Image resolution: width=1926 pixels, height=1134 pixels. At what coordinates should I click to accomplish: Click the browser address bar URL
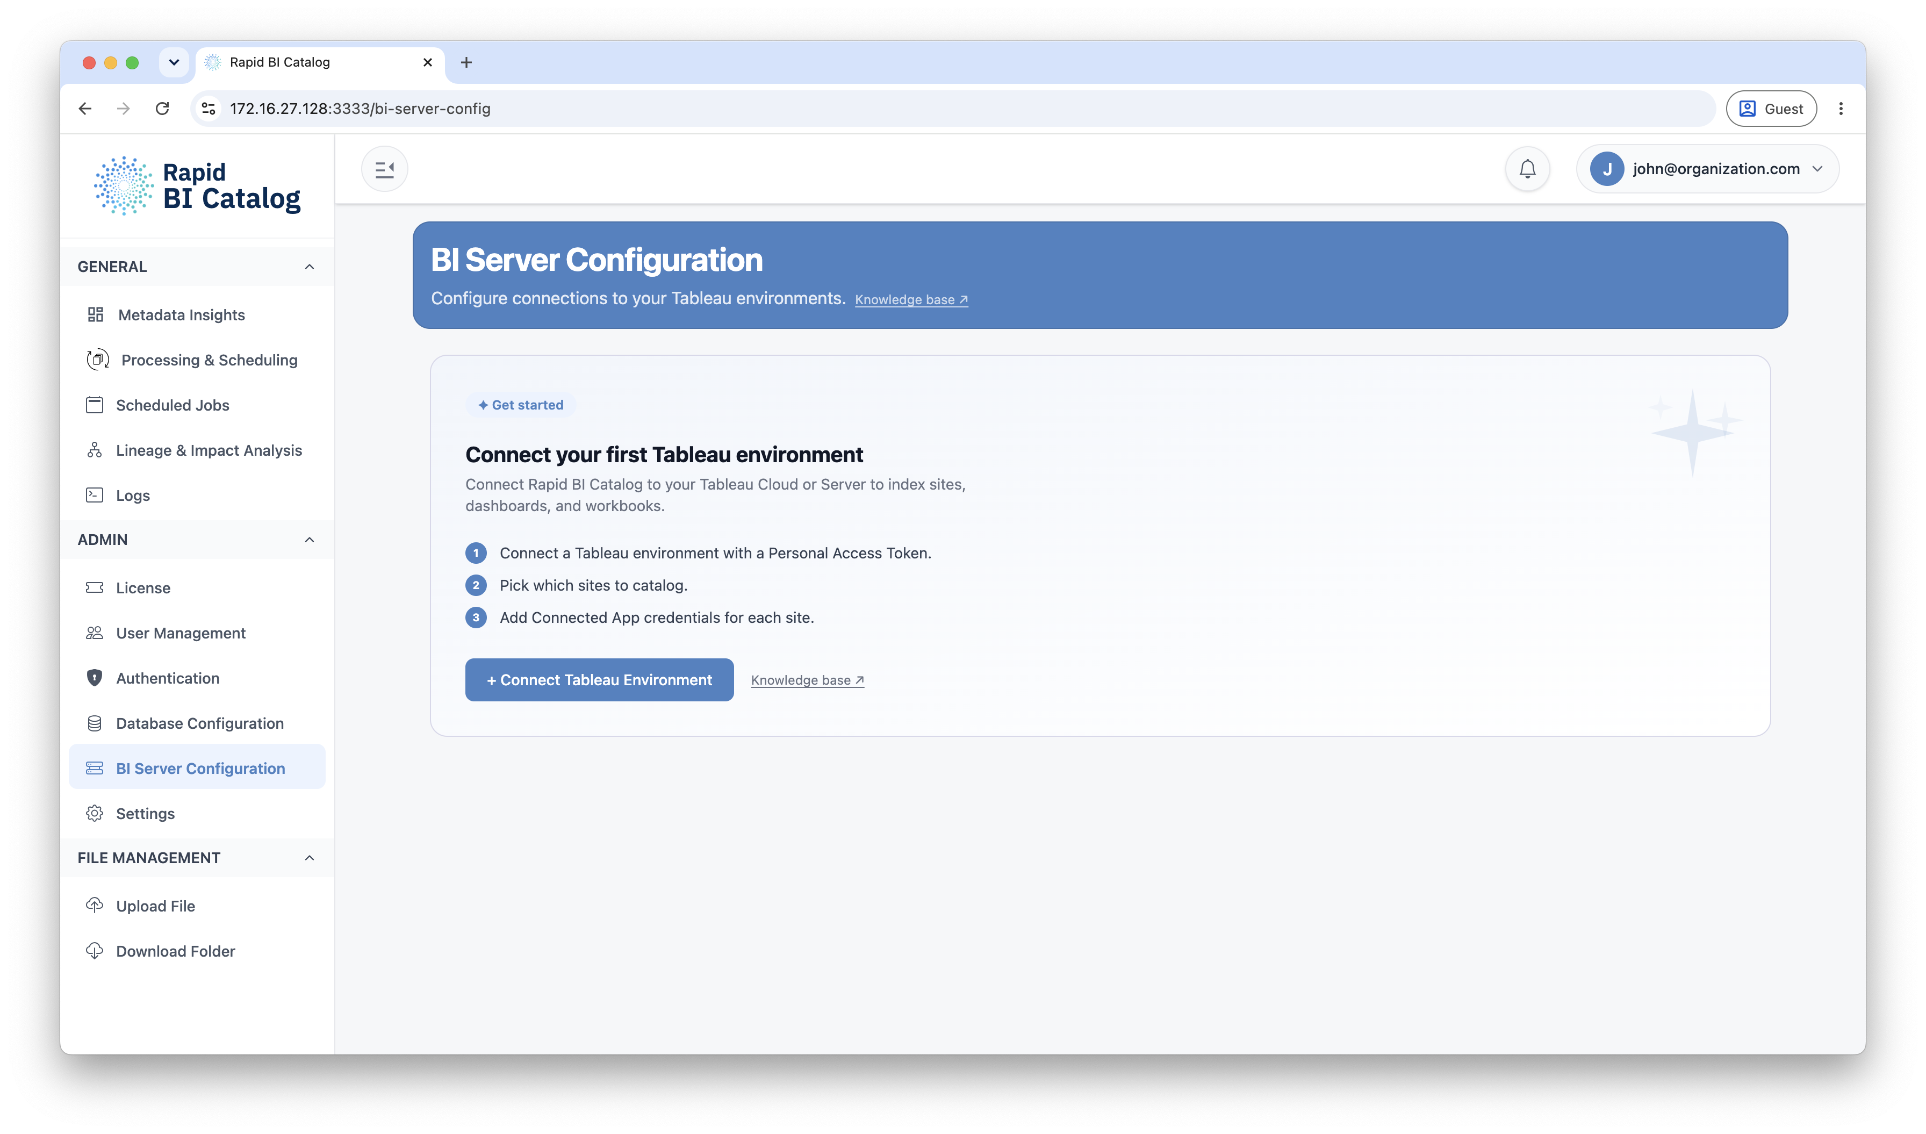coord(360,109)
